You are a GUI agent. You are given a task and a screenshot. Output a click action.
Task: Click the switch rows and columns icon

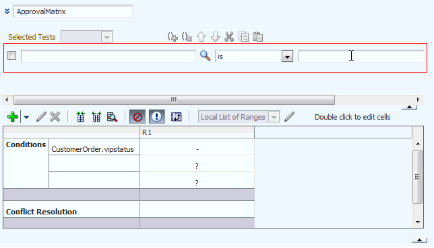(177, 117)
